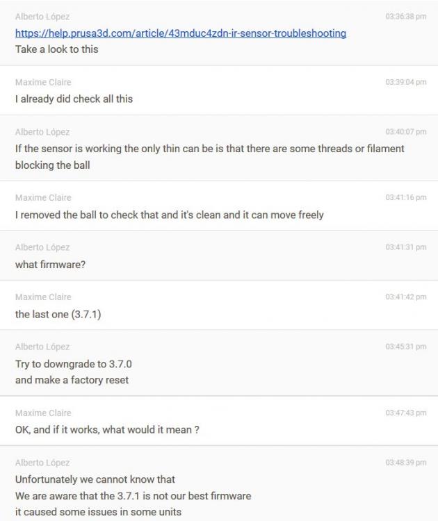Click 'Unfortunately we cannot know that' text
The image size is (438, 521).
click(95, 479)
